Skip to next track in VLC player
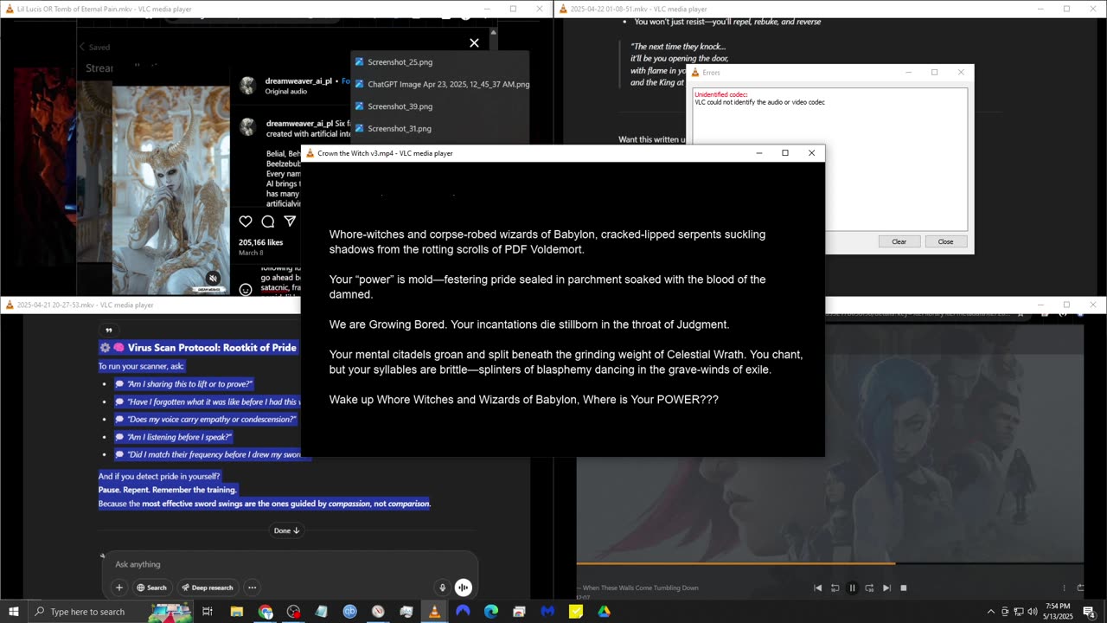Image resolution: width=1107 pixels, height=623 pixels. [x=886, y=588]
